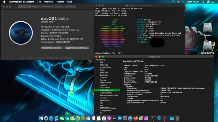Image resolution: width=218 pixels, height=122 pixels.
Task: Open FaceTime in the Dock
Action: click(x=62, y=118)
